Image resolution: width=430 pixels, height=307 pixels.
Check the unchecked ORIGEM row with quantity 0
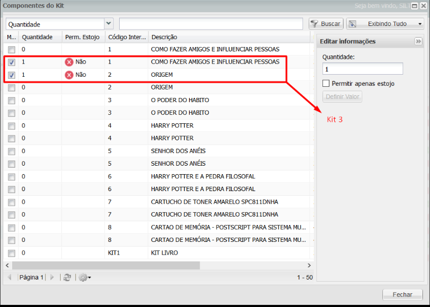tap(12, 88)
